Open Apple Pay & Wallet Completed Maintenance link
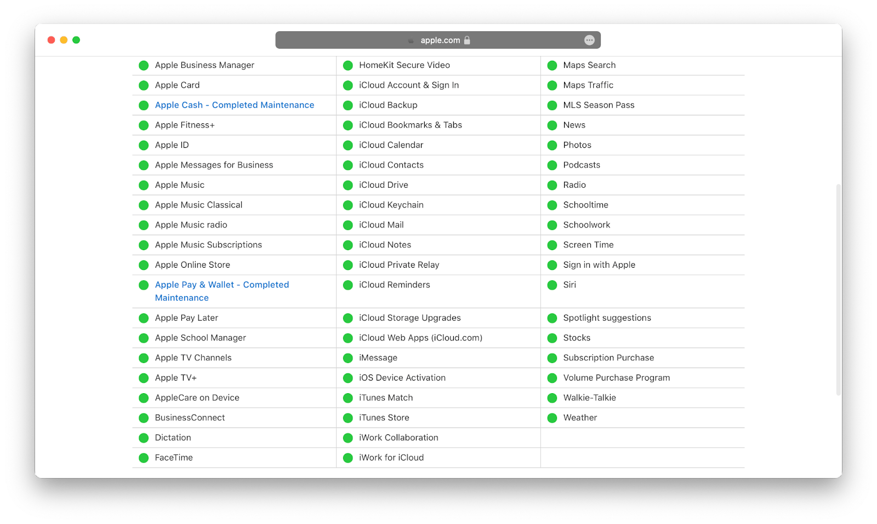Image resolution: width=877 pixels, height=524 pixels. pyautogui.click(x=222, y=291)
